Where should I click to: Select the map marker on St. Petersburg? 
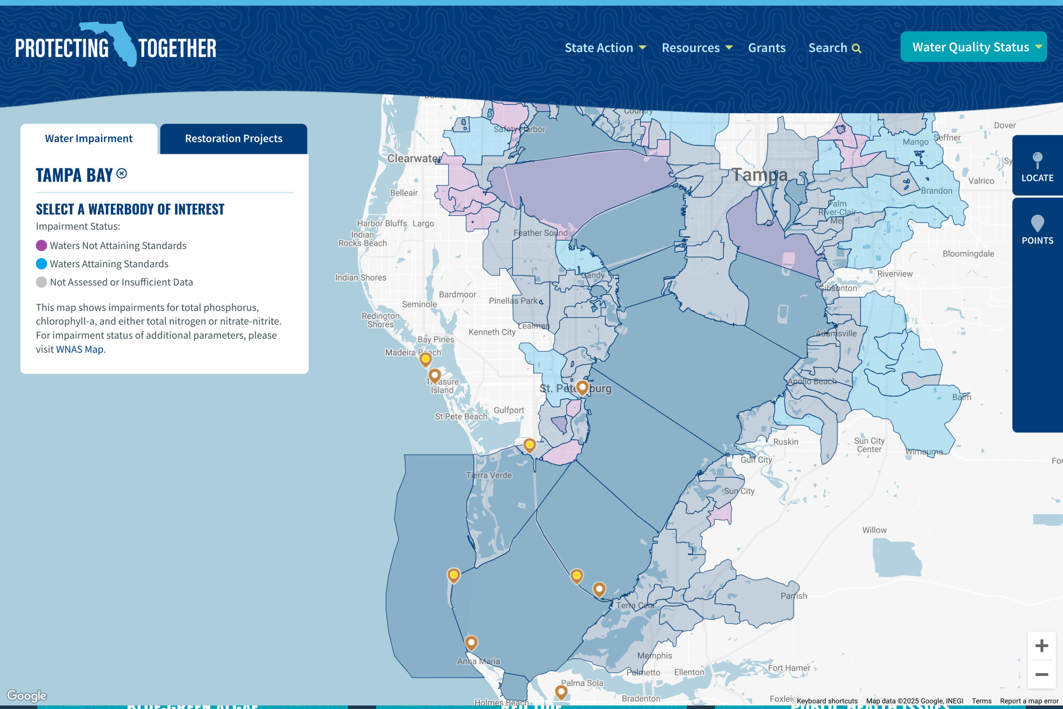point(582,387)
